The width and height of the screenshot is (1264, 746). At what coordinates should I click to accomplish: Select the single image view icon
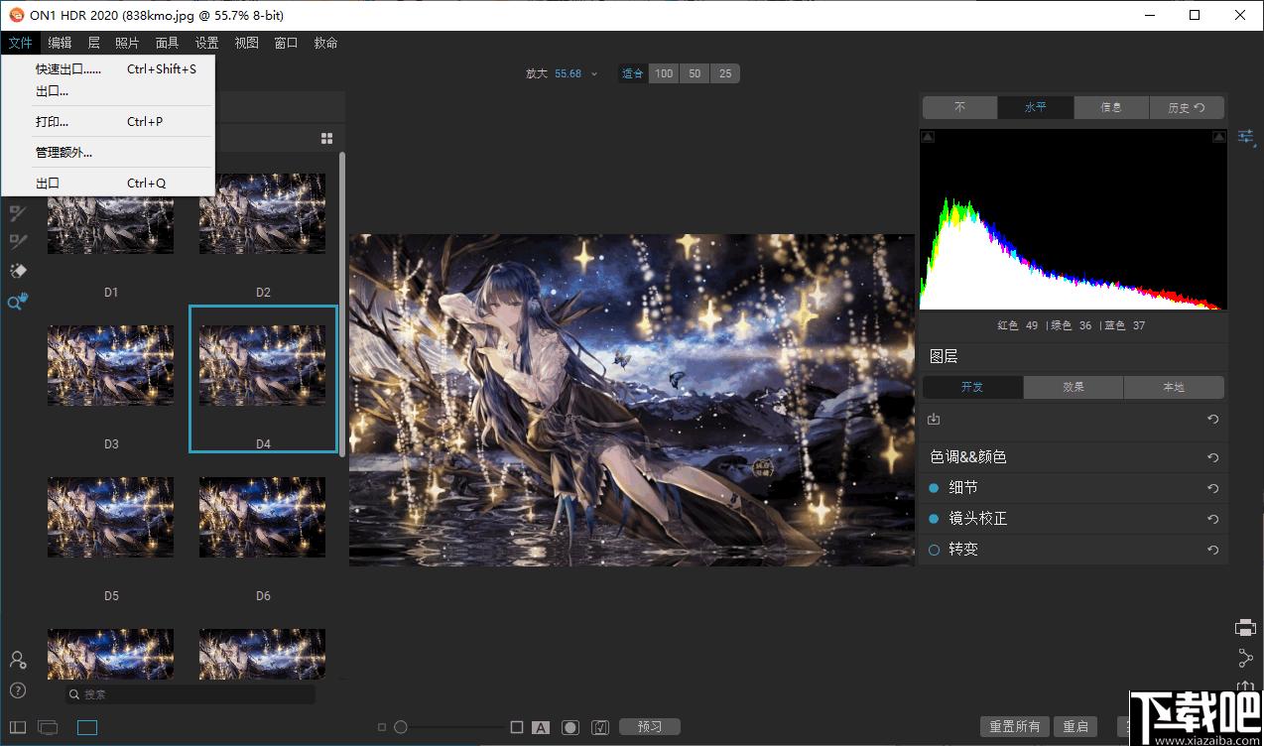click(x=87, y=728)
